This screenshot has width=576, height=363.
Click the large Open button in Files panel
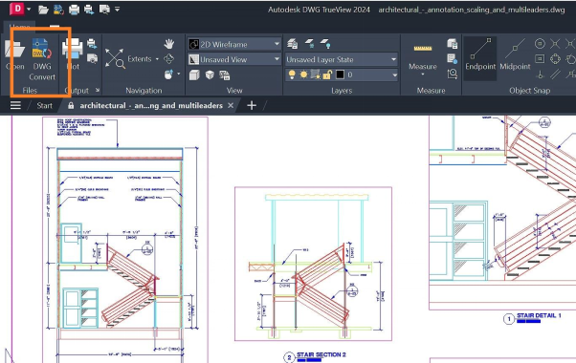pos(15,55)
